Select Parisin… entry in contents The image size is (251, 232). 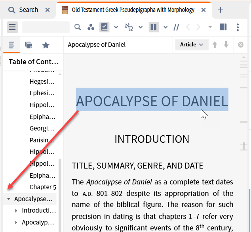tap(42, 140)
